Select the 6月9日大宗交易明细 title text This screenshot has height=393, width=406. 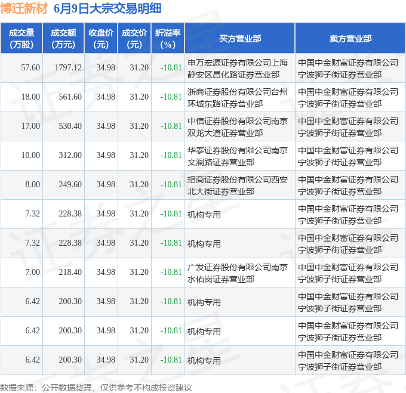[x=107, y=8]
